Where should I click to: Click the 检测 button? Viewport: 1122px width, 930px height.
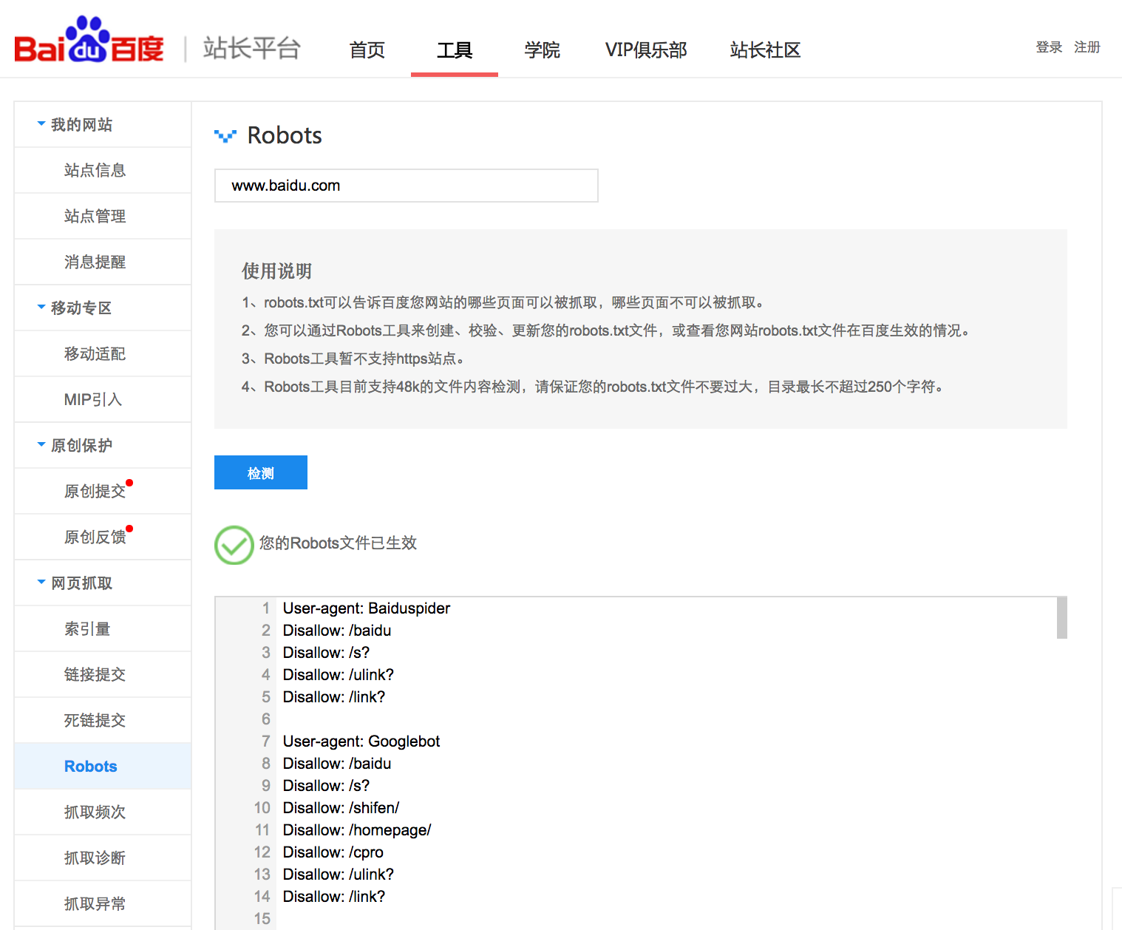(x=261, y=472)
